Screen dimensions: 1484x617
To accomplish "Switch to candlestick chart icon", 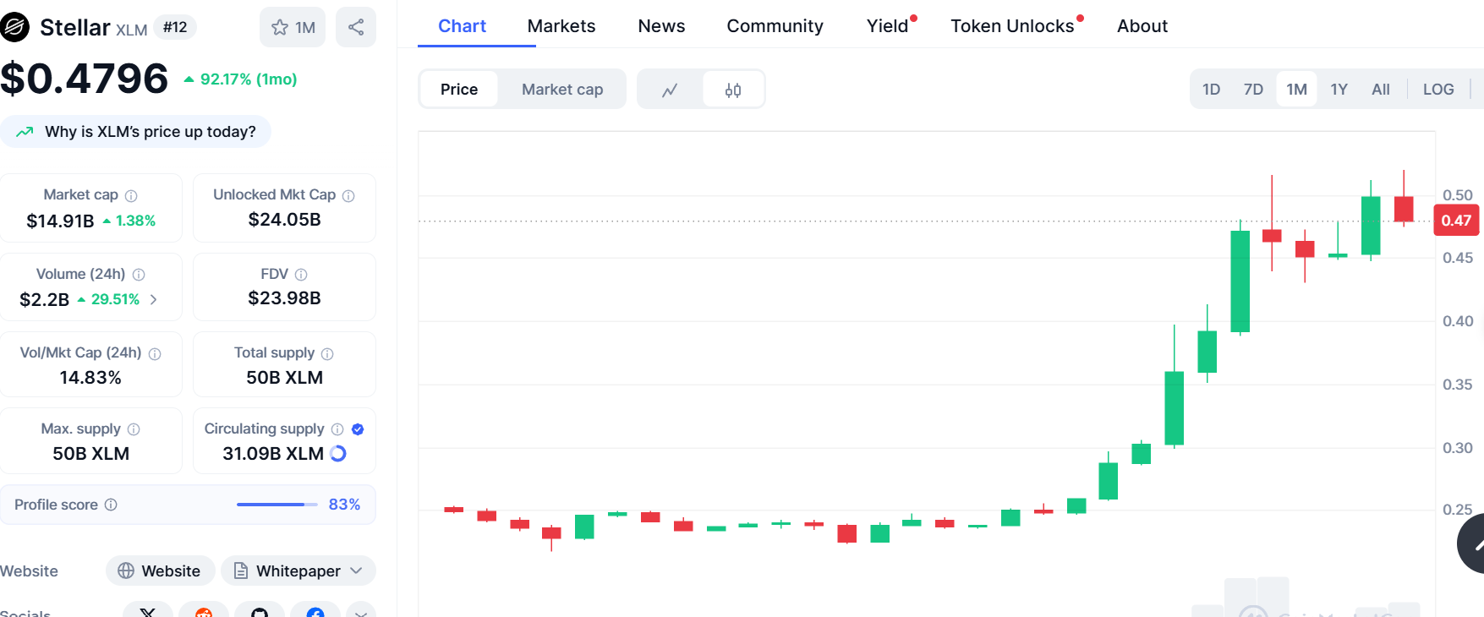I will pyautogui.click(x=733, y=90).
